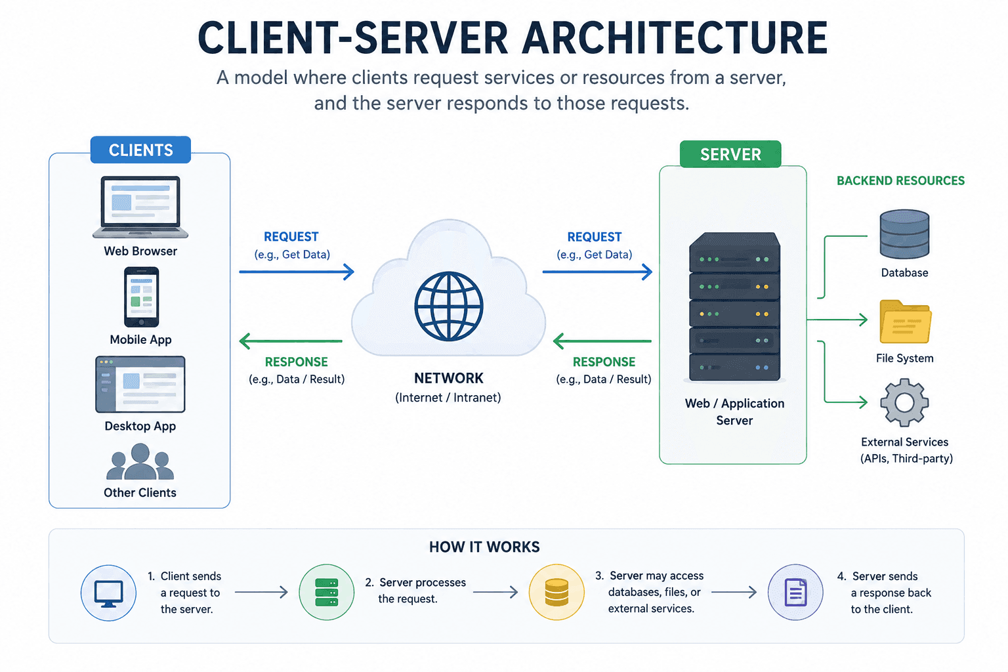Click the "Web / Application Server" caption
Viewport: 1008px width, 672px height.
(x=734, y=411)
